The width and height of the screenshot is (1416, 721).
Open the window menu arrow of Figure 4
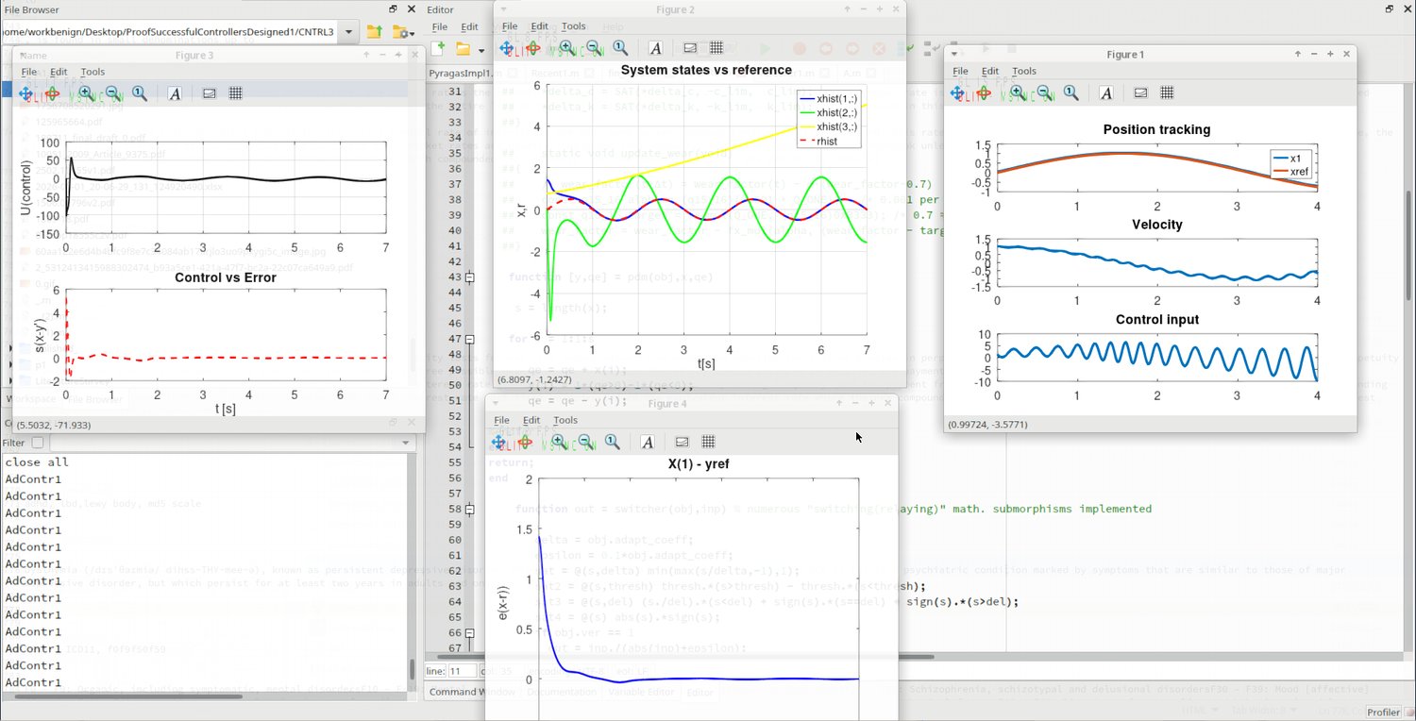(496, 404)
